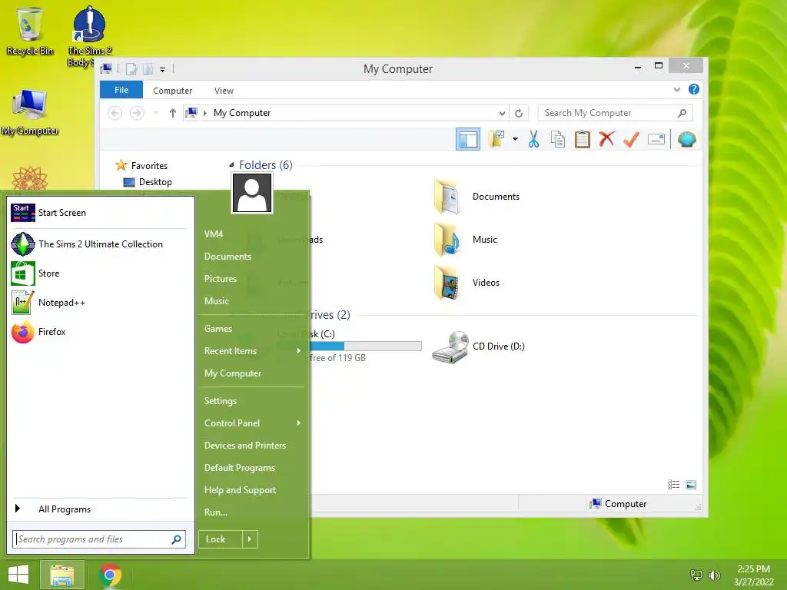Click the Paste clipboard icon in toolbar
787x590 pixels.
(583, 139)
